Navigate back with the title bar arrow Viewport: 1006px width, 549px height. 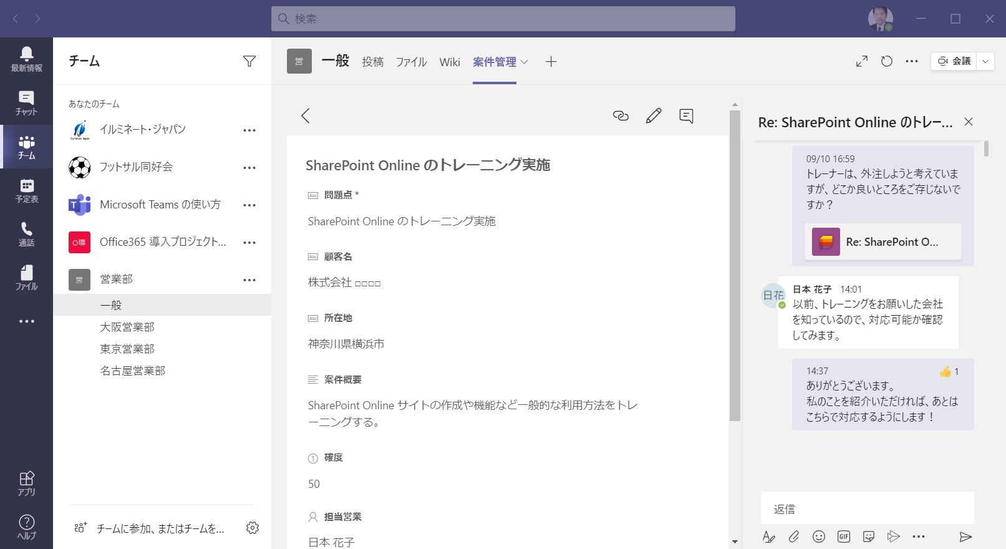tap(16, 19)
